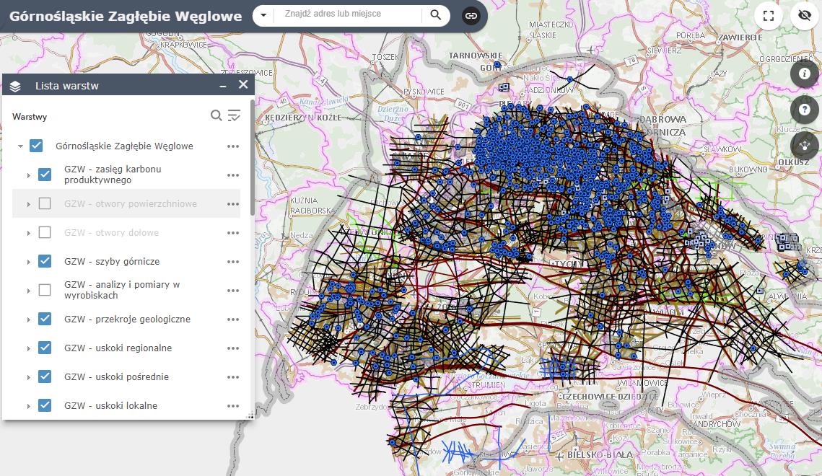
Task: Uncheck GZW - uskoki lokalne layer
Action: click(x=45, y=405)
